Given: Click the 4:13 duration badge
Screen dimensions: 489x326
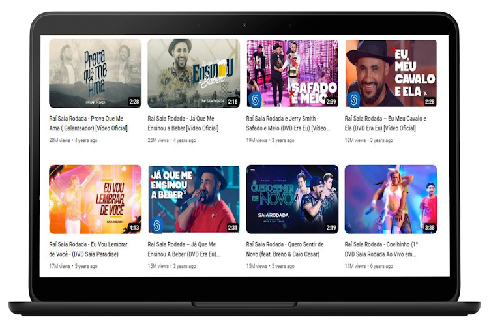Looking at the screenshot, I should (134, 228).
